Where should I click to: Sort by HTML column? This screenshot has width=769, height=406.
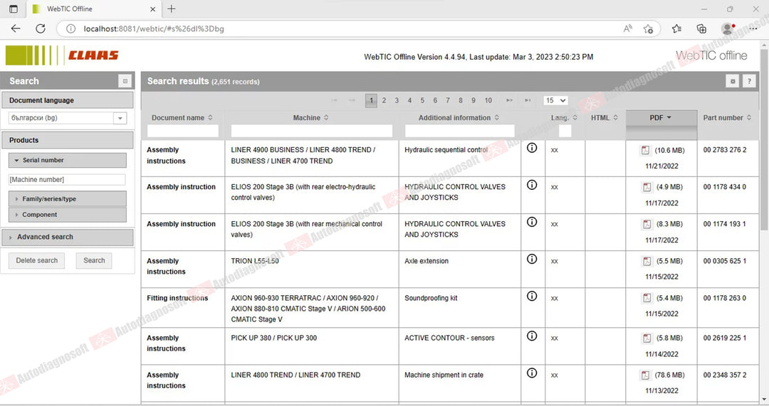[605, 118]
